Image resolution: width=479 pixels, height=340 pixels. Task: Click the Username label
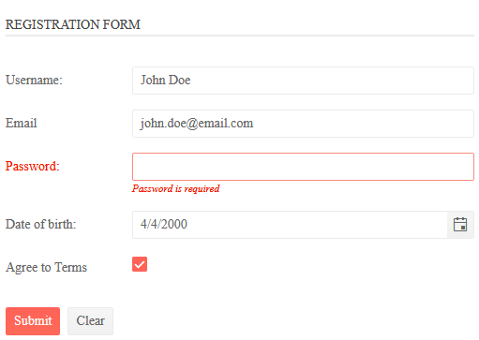34,80
